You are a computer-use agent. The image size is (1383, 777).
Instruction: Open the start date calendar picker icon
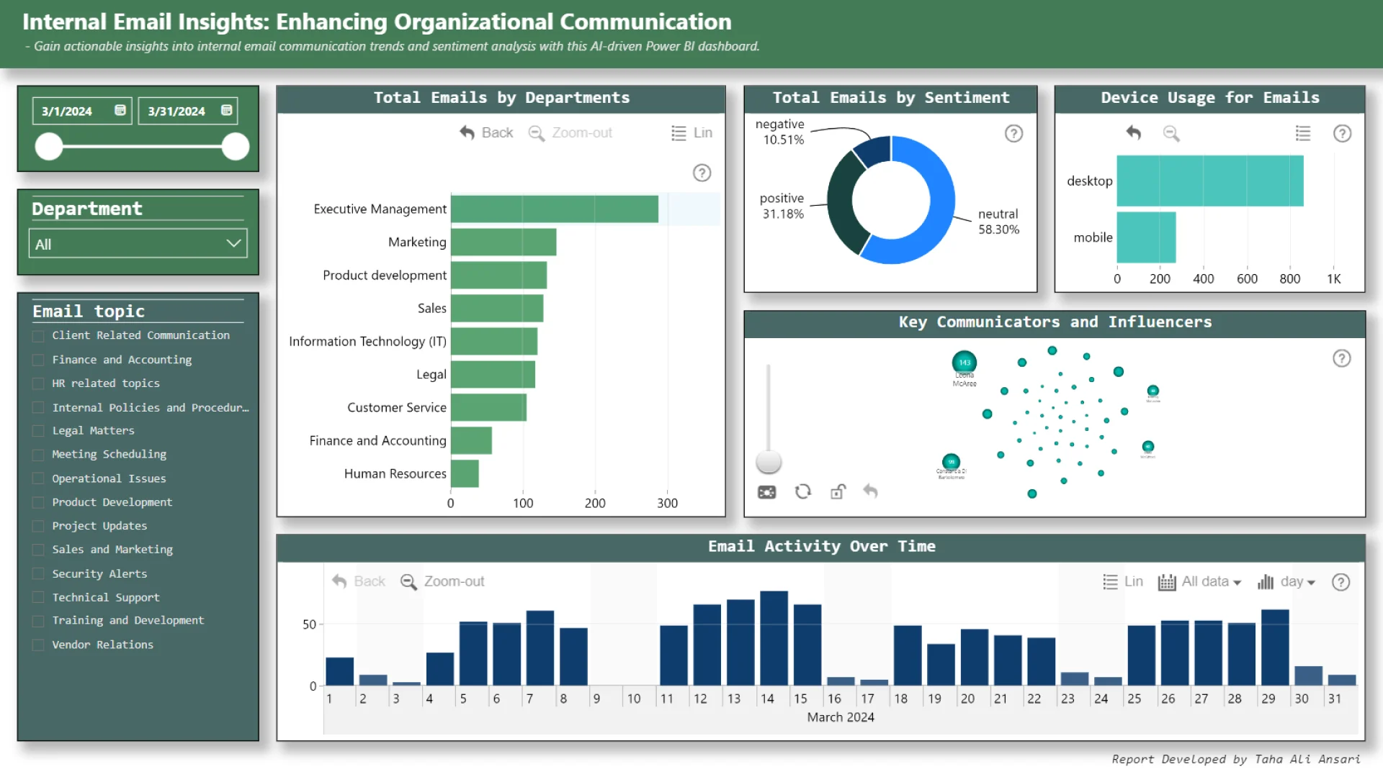[120, 110]
